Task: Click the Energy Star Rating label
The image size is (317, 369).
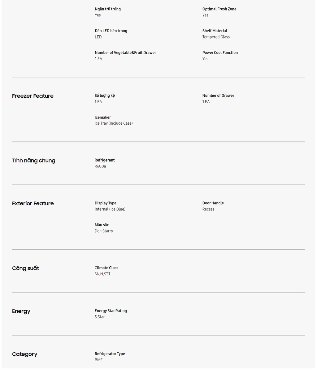Action: point(111,311)
